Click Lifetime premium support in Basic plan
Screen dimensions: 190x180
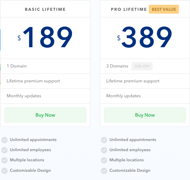[x=33, y=81]
